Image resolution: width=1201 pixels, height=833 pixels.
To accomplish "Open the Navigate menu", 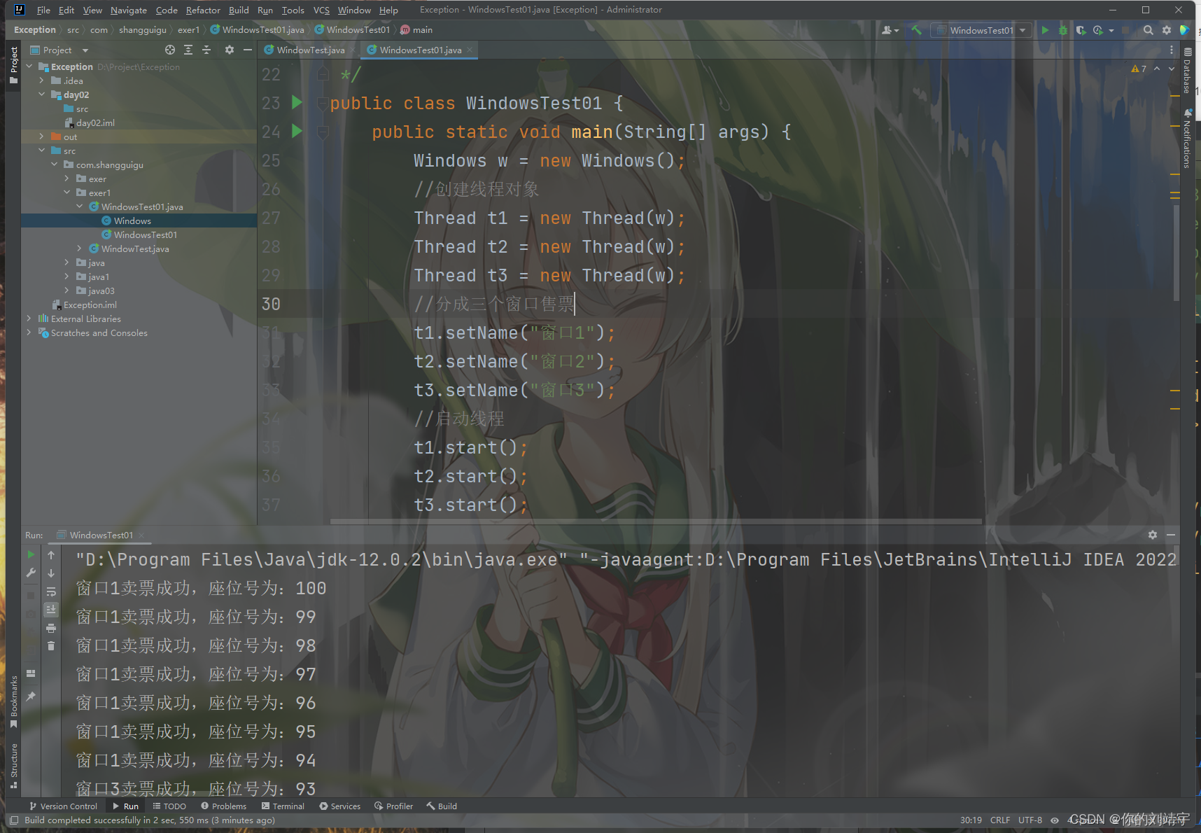I will 129,10.
